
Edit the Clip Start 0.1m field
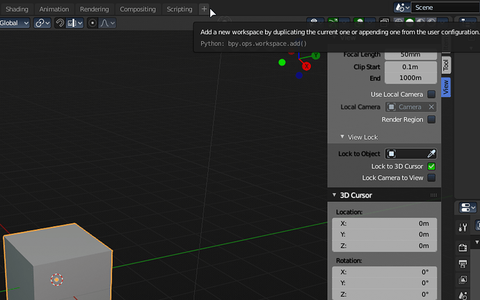(x=410, y=67)
